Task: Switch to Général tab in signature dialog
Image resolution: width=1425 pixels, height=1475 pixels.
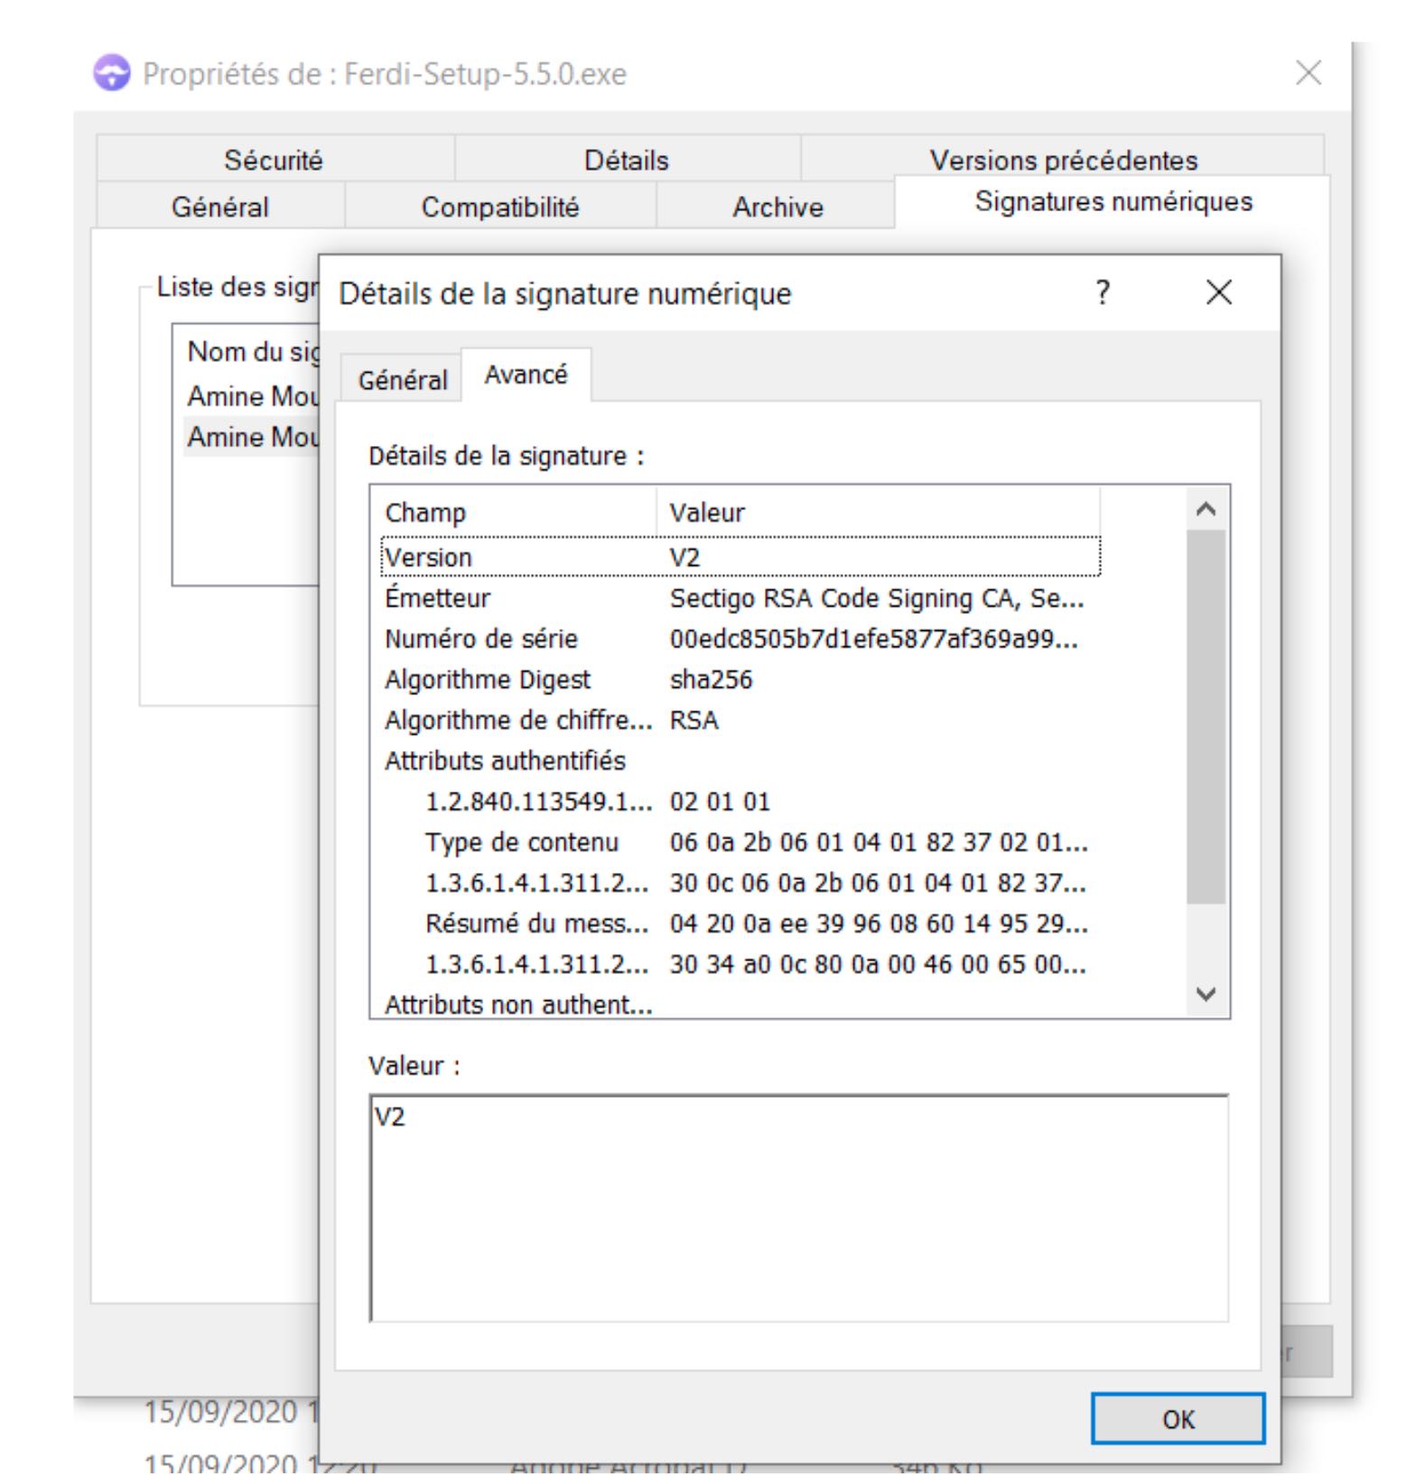Action: click(403, 379)
